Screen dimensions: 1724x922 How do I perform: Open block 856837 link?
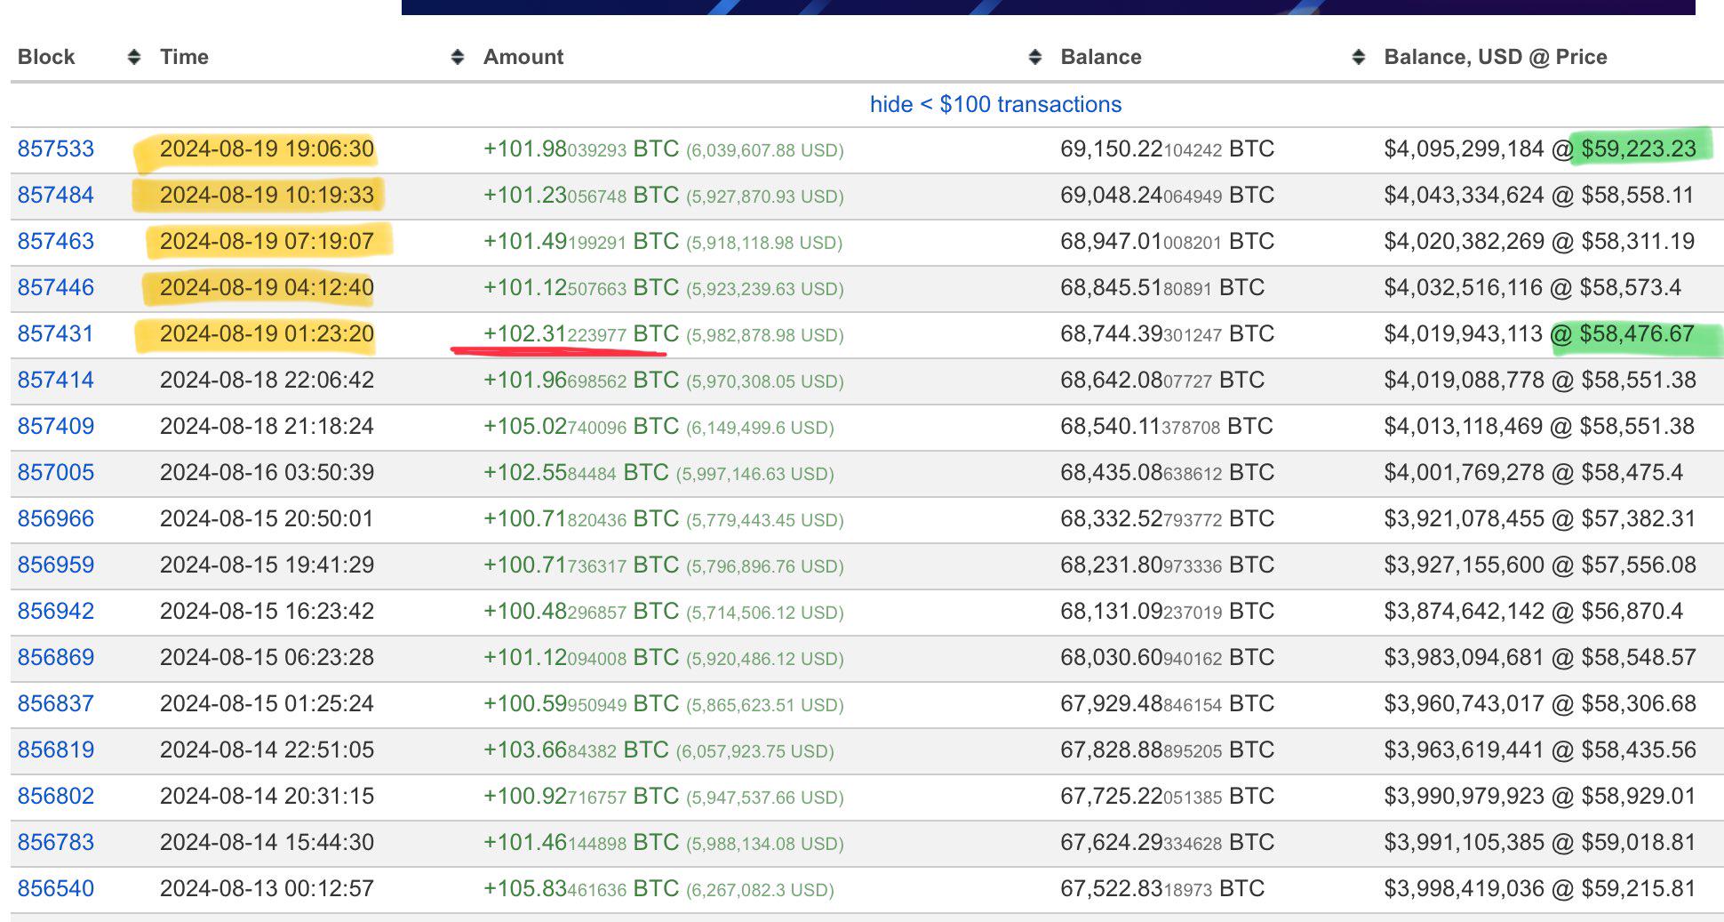pos(56,703)
